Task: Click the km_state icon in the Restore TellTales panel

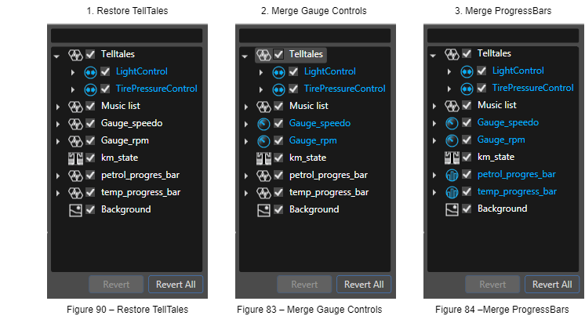Action: coord(75,158)
